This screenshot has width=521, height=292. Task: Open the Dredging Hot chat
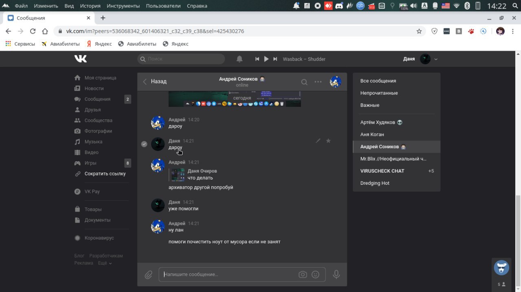[396, 183]
